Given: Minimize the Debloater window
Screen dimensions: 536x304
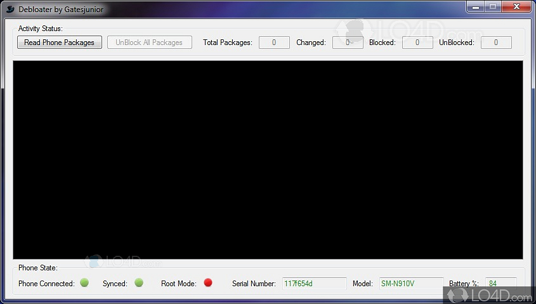Looking at the screenshot, I should coord(476,6).
